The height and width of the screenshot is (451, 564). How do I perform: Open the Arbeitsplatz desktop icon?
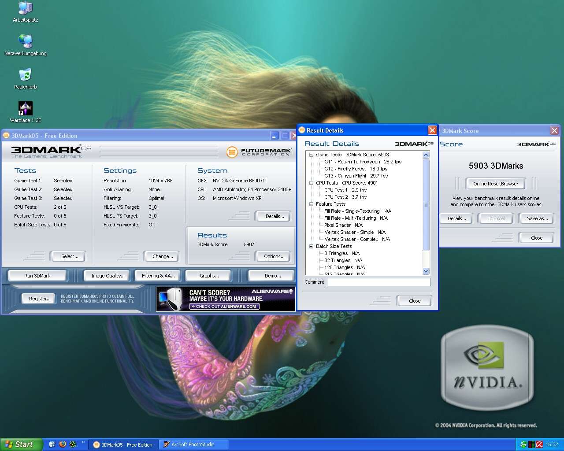[x=25, y=12]
